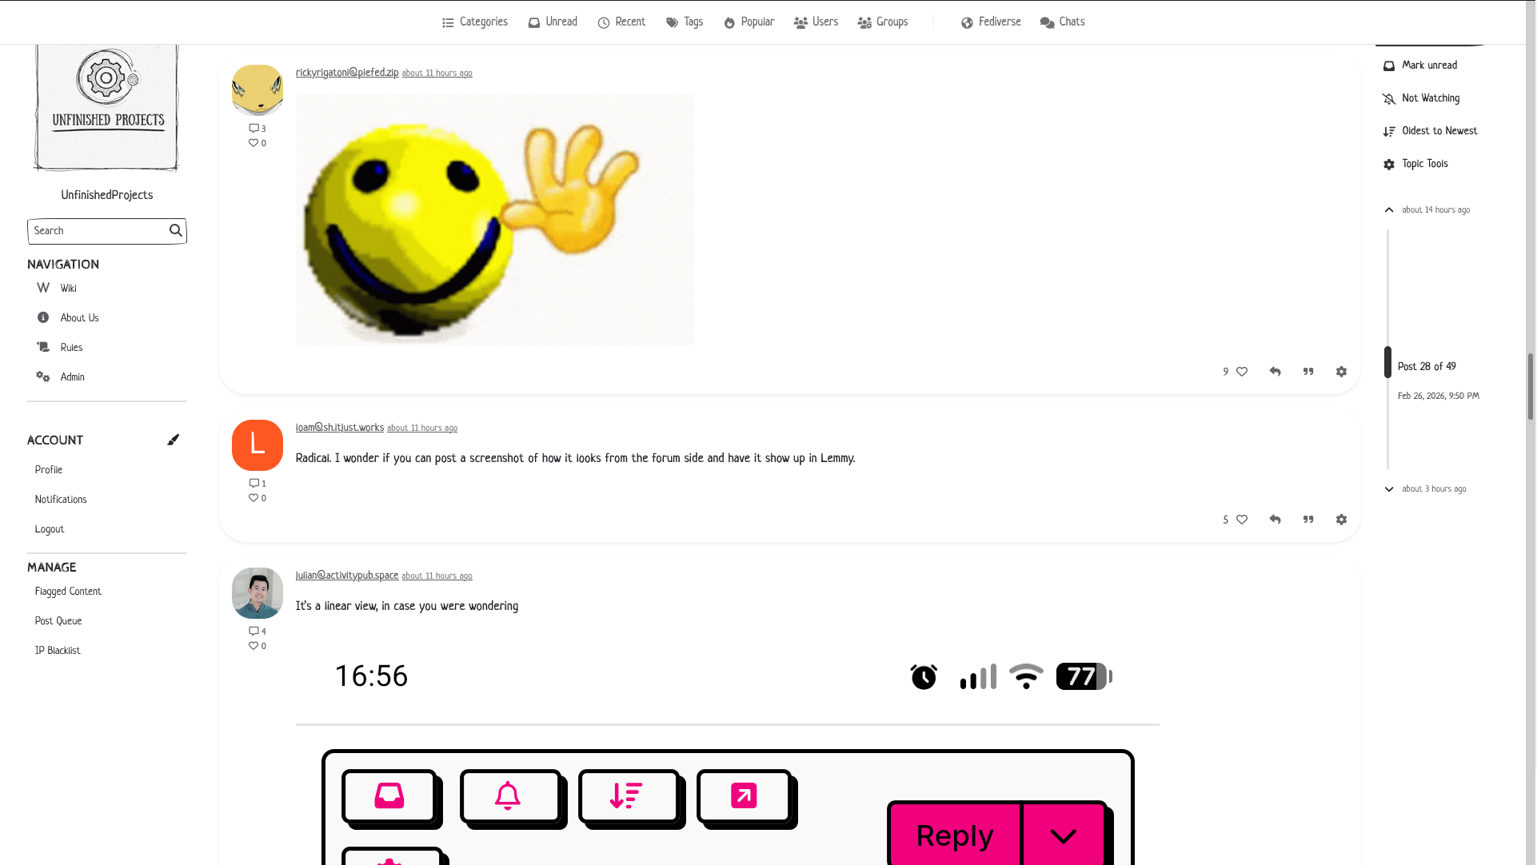The height and width of the screenshot is (865, 1537).
Task: Open julian@activitypub.space profile link
Action: (347, 576)
